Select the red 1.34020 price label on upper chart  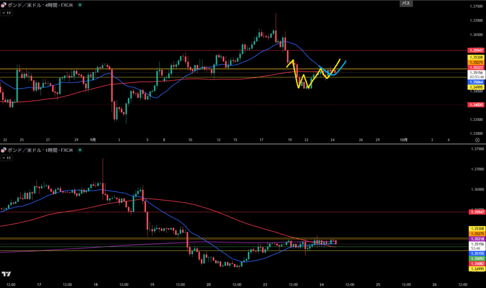point(476,105)
